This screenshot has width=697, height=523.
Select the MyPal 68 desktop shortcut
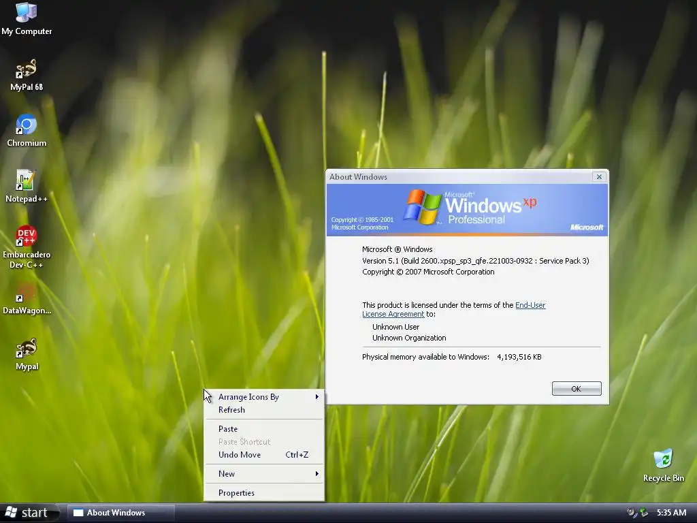pos(27,75)
